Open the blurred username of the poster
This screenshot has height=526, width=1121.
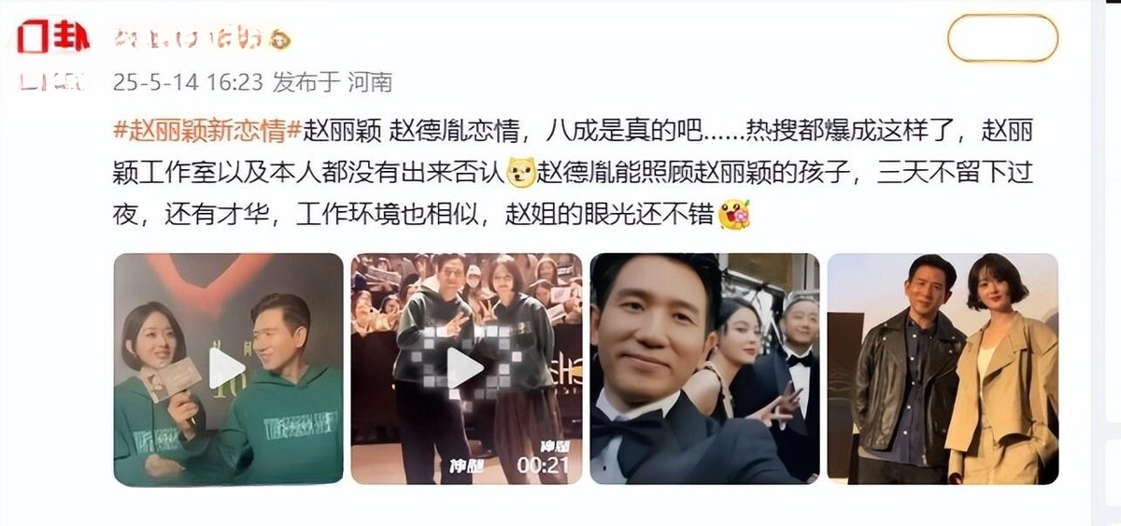coord(191,39)
